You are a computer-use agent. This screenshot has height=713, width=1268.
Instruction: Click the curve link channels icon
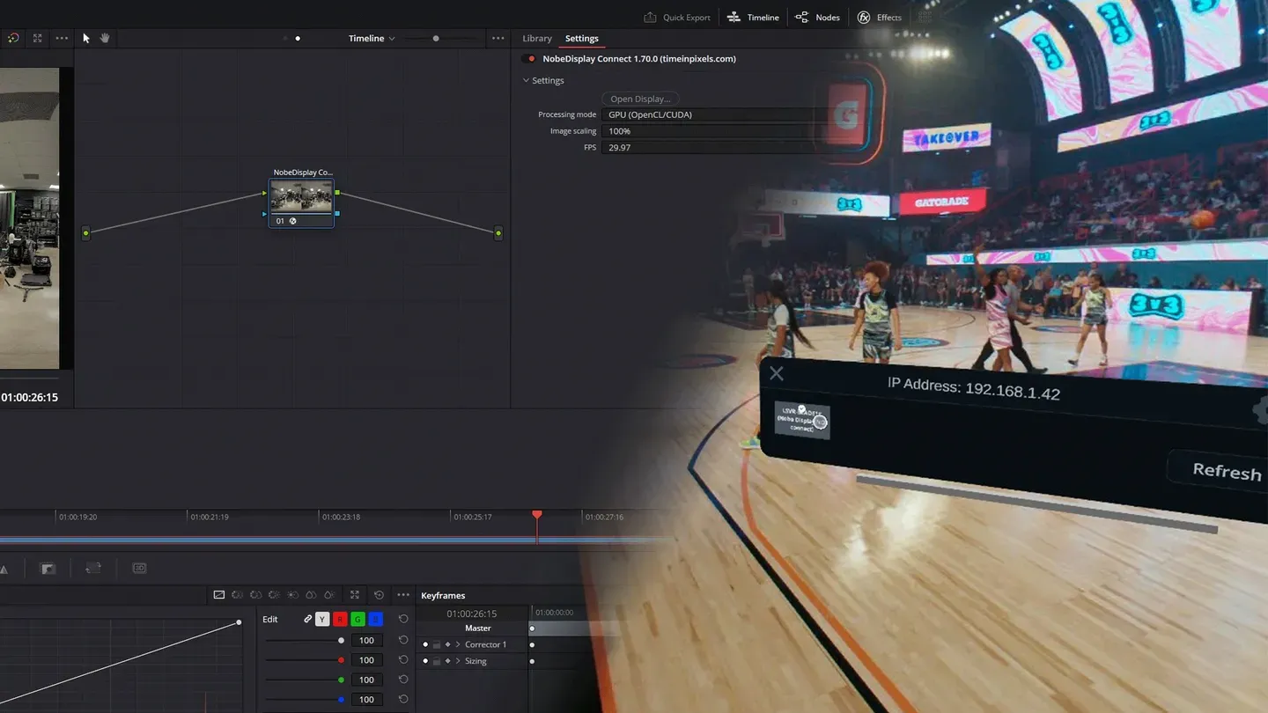pyautogui.click(x=307, y=620)
